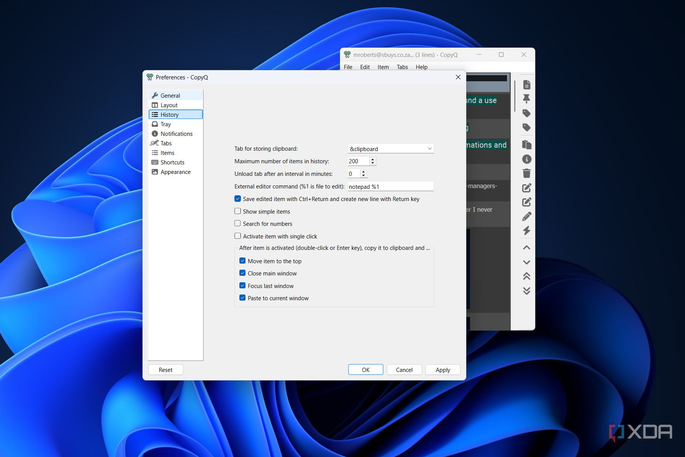The image size is (685, 457).
Task: Click the Tray section's inbox icon
Action: [x=155, y=124]
